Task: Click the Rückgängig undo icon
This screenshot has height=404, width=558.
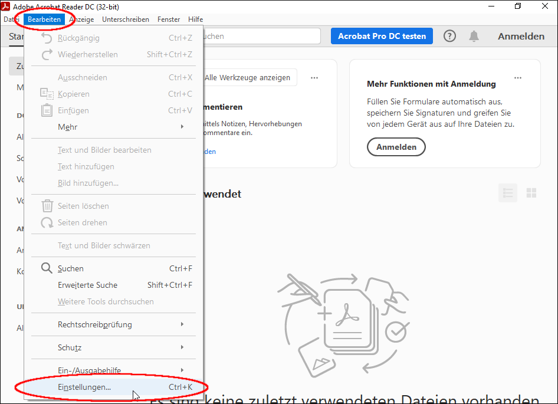Action: click(x=47, y=38)
